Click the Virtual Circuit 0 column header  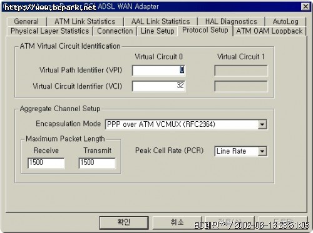click(x=158, y=57)
